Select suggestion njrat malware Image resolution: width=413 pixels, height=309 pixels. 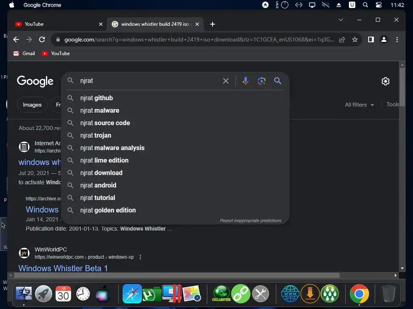(x=175, y=111)
